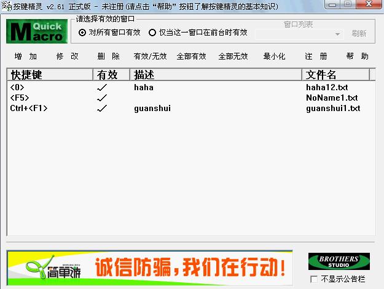Click the 刷新 refresh button

[359, 34]
